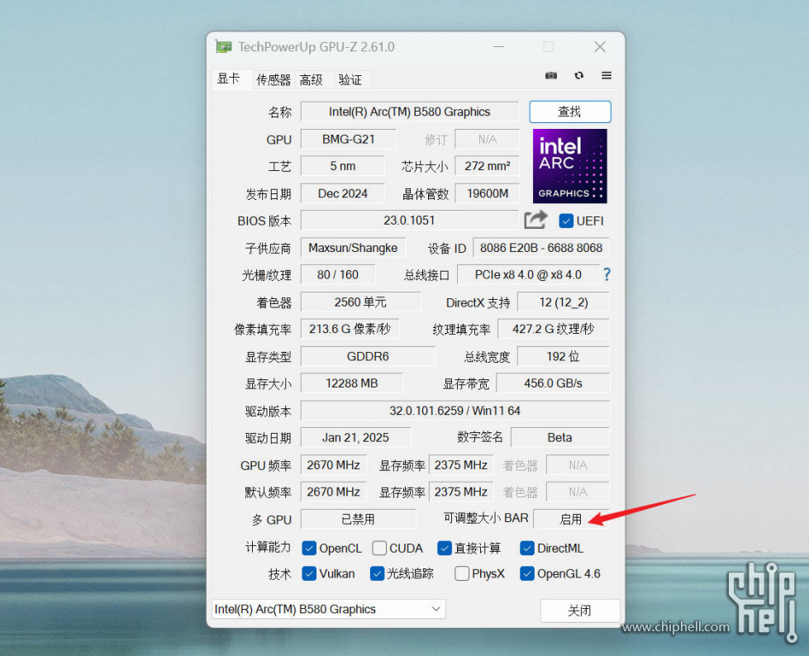The width and height of the screenshot is (809, 656).
Task: Click the 12288 MB memory size value
Action: tap(351, 383)
